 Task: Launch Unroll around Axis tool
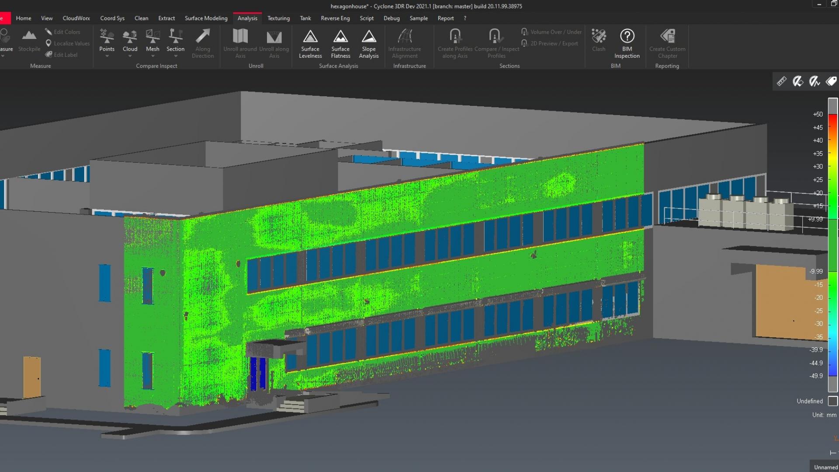pos(240,43)
